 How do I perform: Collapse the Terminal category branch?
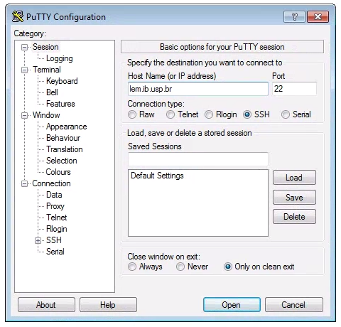pyautogui.click(x=24, y=70)
